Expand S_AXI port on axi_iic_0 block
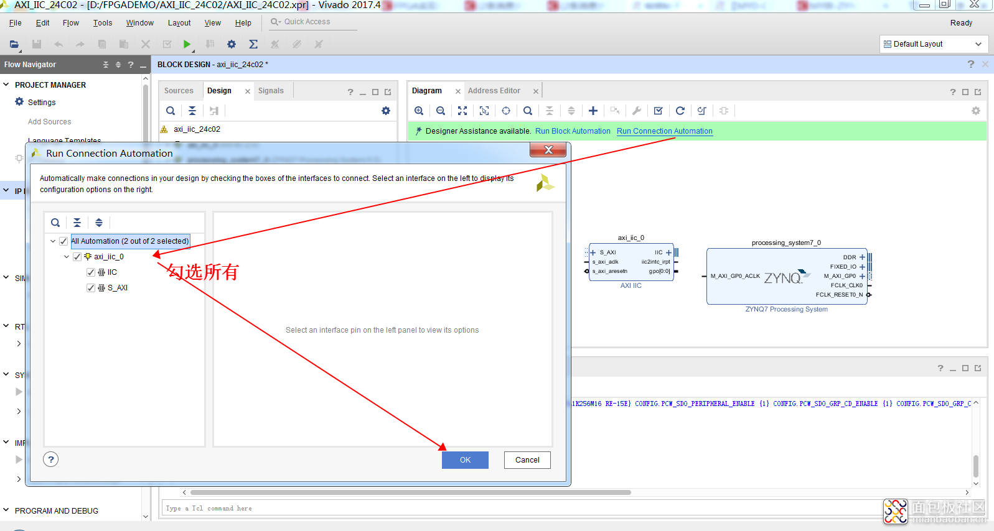Screen dimensions: 994x531 click(x=593, y=252)
